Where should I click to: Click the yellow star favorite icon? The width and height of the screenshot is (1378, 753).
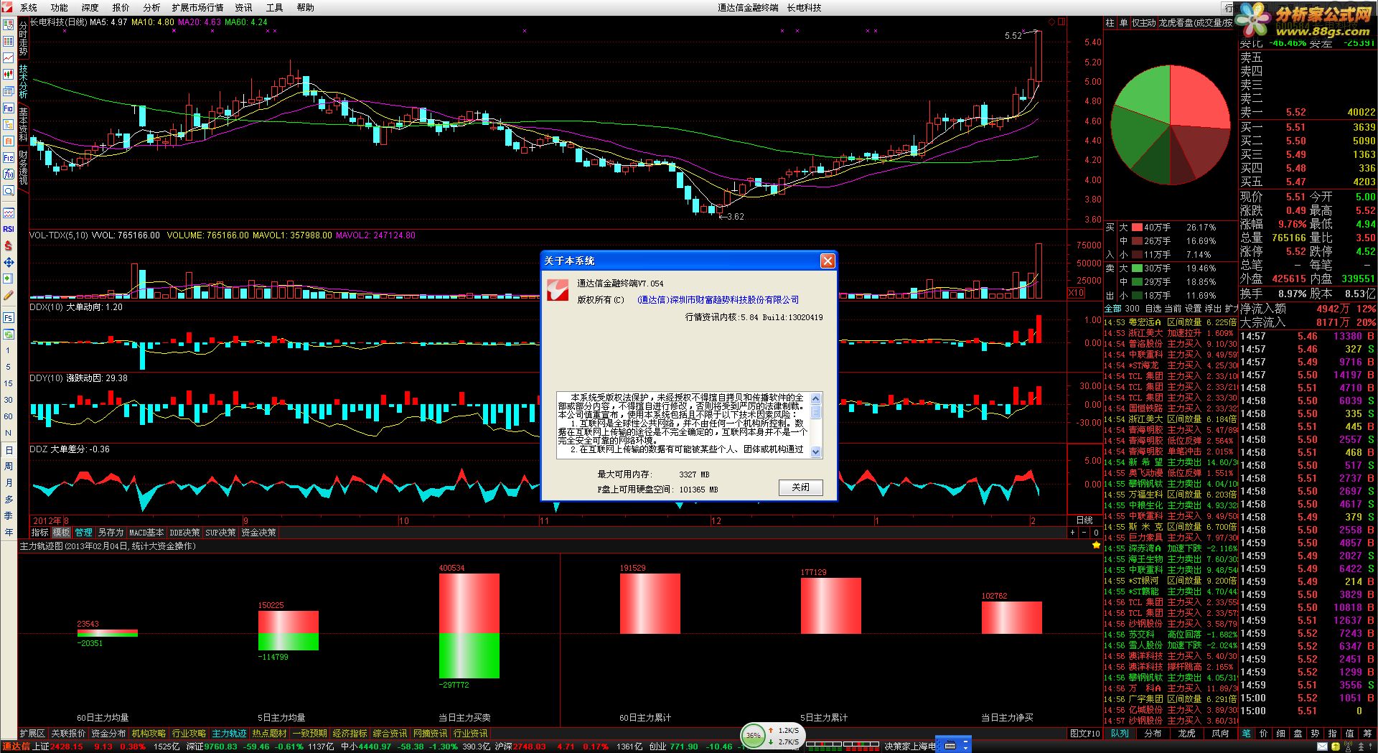[x=1096, y=546]
